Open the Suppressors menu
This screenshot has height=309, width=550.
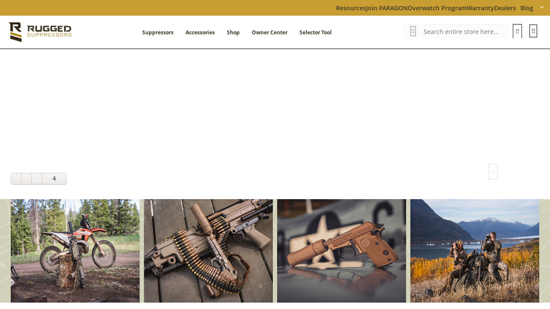click(157, 32)
